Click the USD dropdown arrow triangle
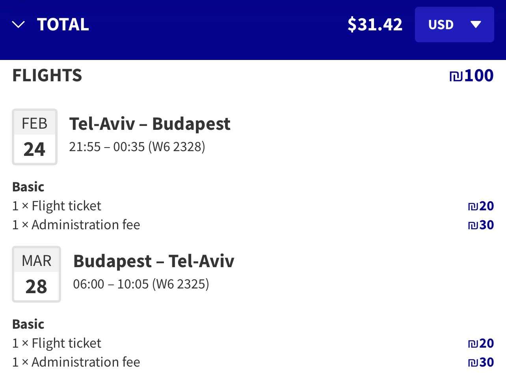506x380 pixels. [x=476, y=25]
